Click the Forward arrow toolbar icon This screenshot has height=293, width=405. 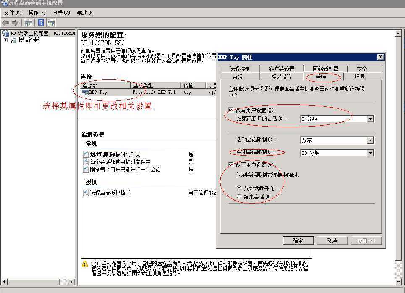[x=15, y=23]
